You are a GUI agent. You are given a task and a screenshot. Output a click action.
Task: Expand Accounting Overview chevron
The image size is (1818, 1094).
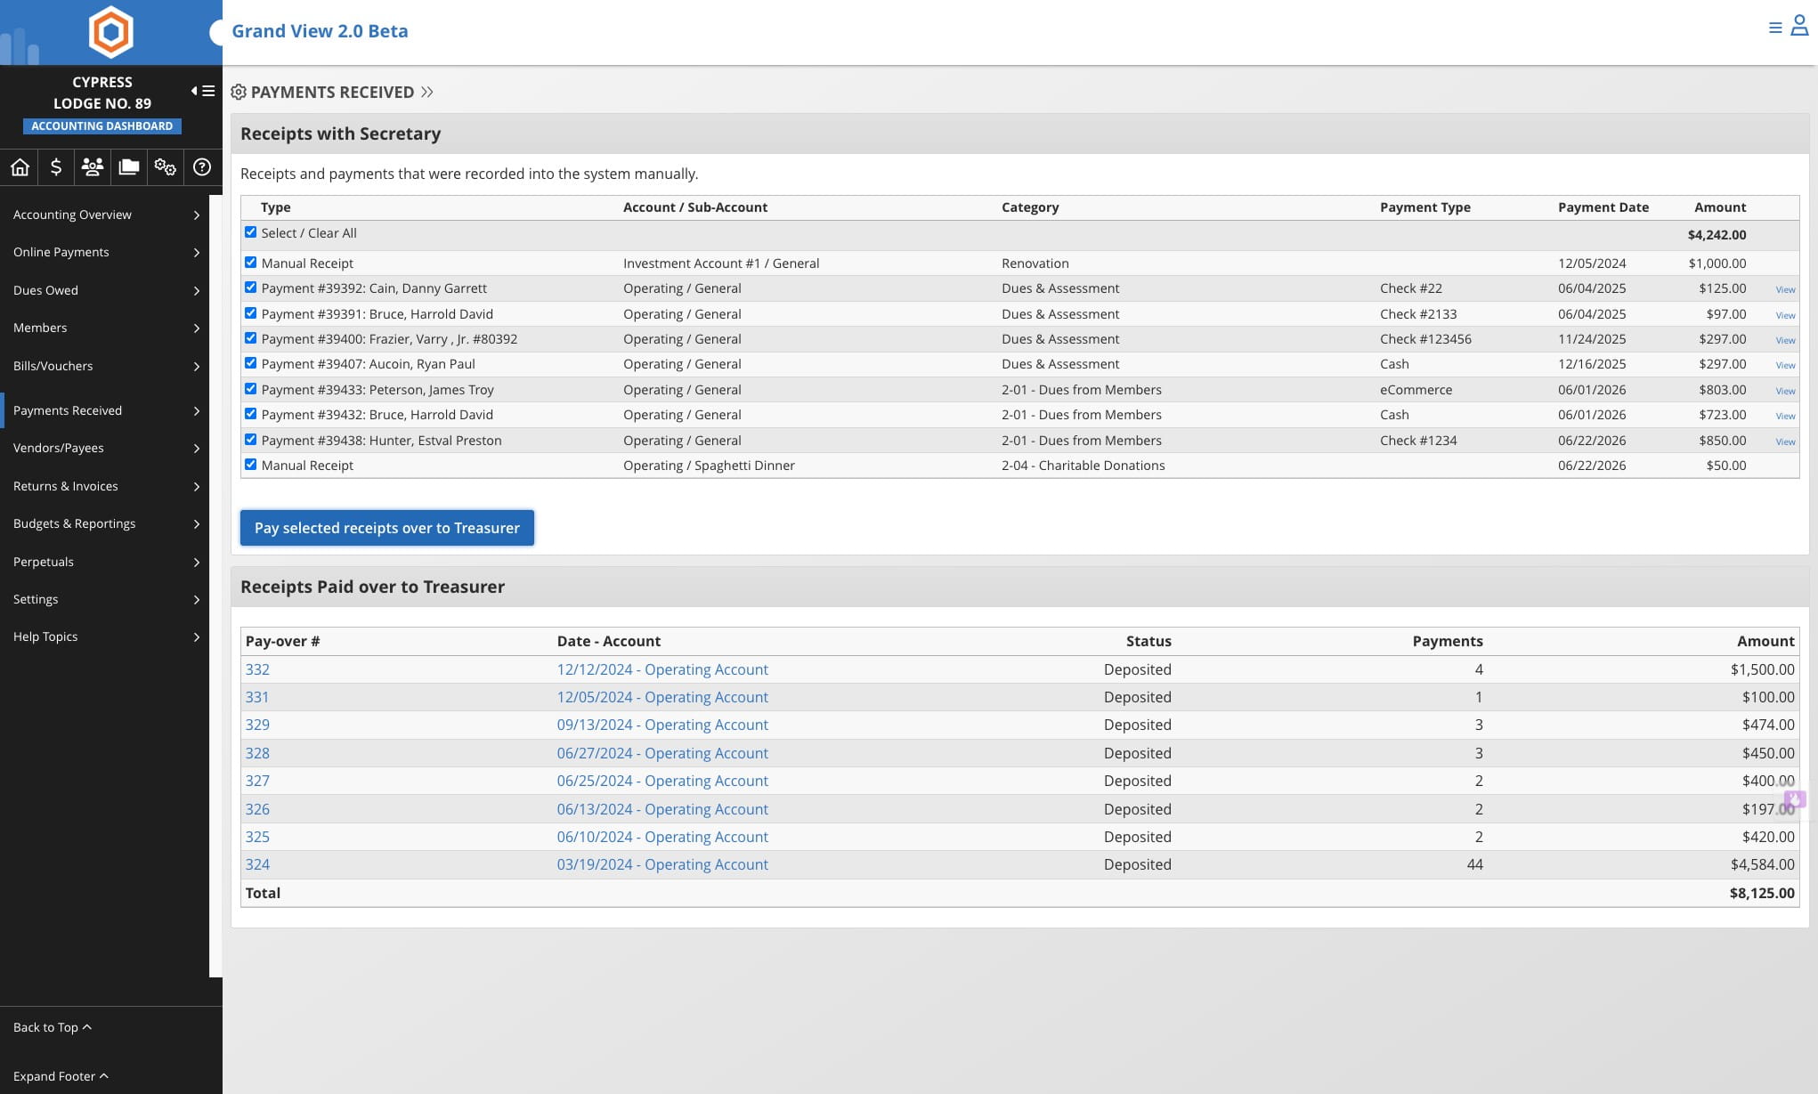click(x=197, y=215)
